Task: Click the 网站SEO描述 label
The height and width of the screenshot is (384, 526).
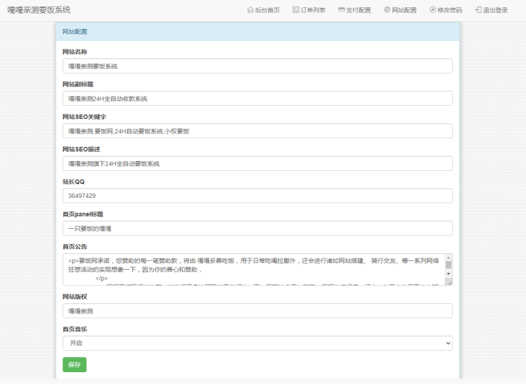Action: 81,149
